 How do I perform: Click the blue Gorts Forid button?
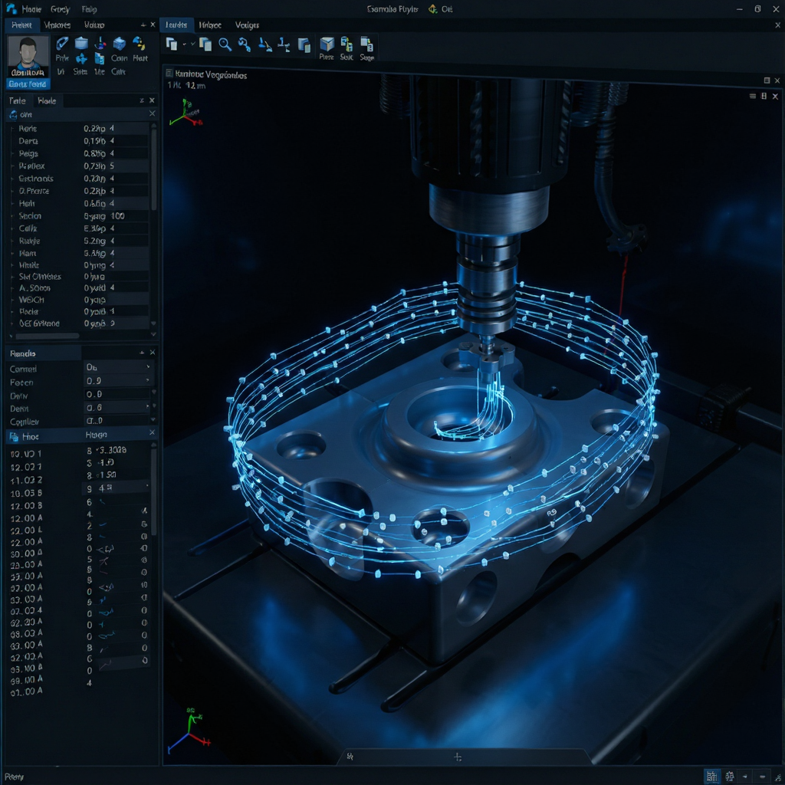28,84
